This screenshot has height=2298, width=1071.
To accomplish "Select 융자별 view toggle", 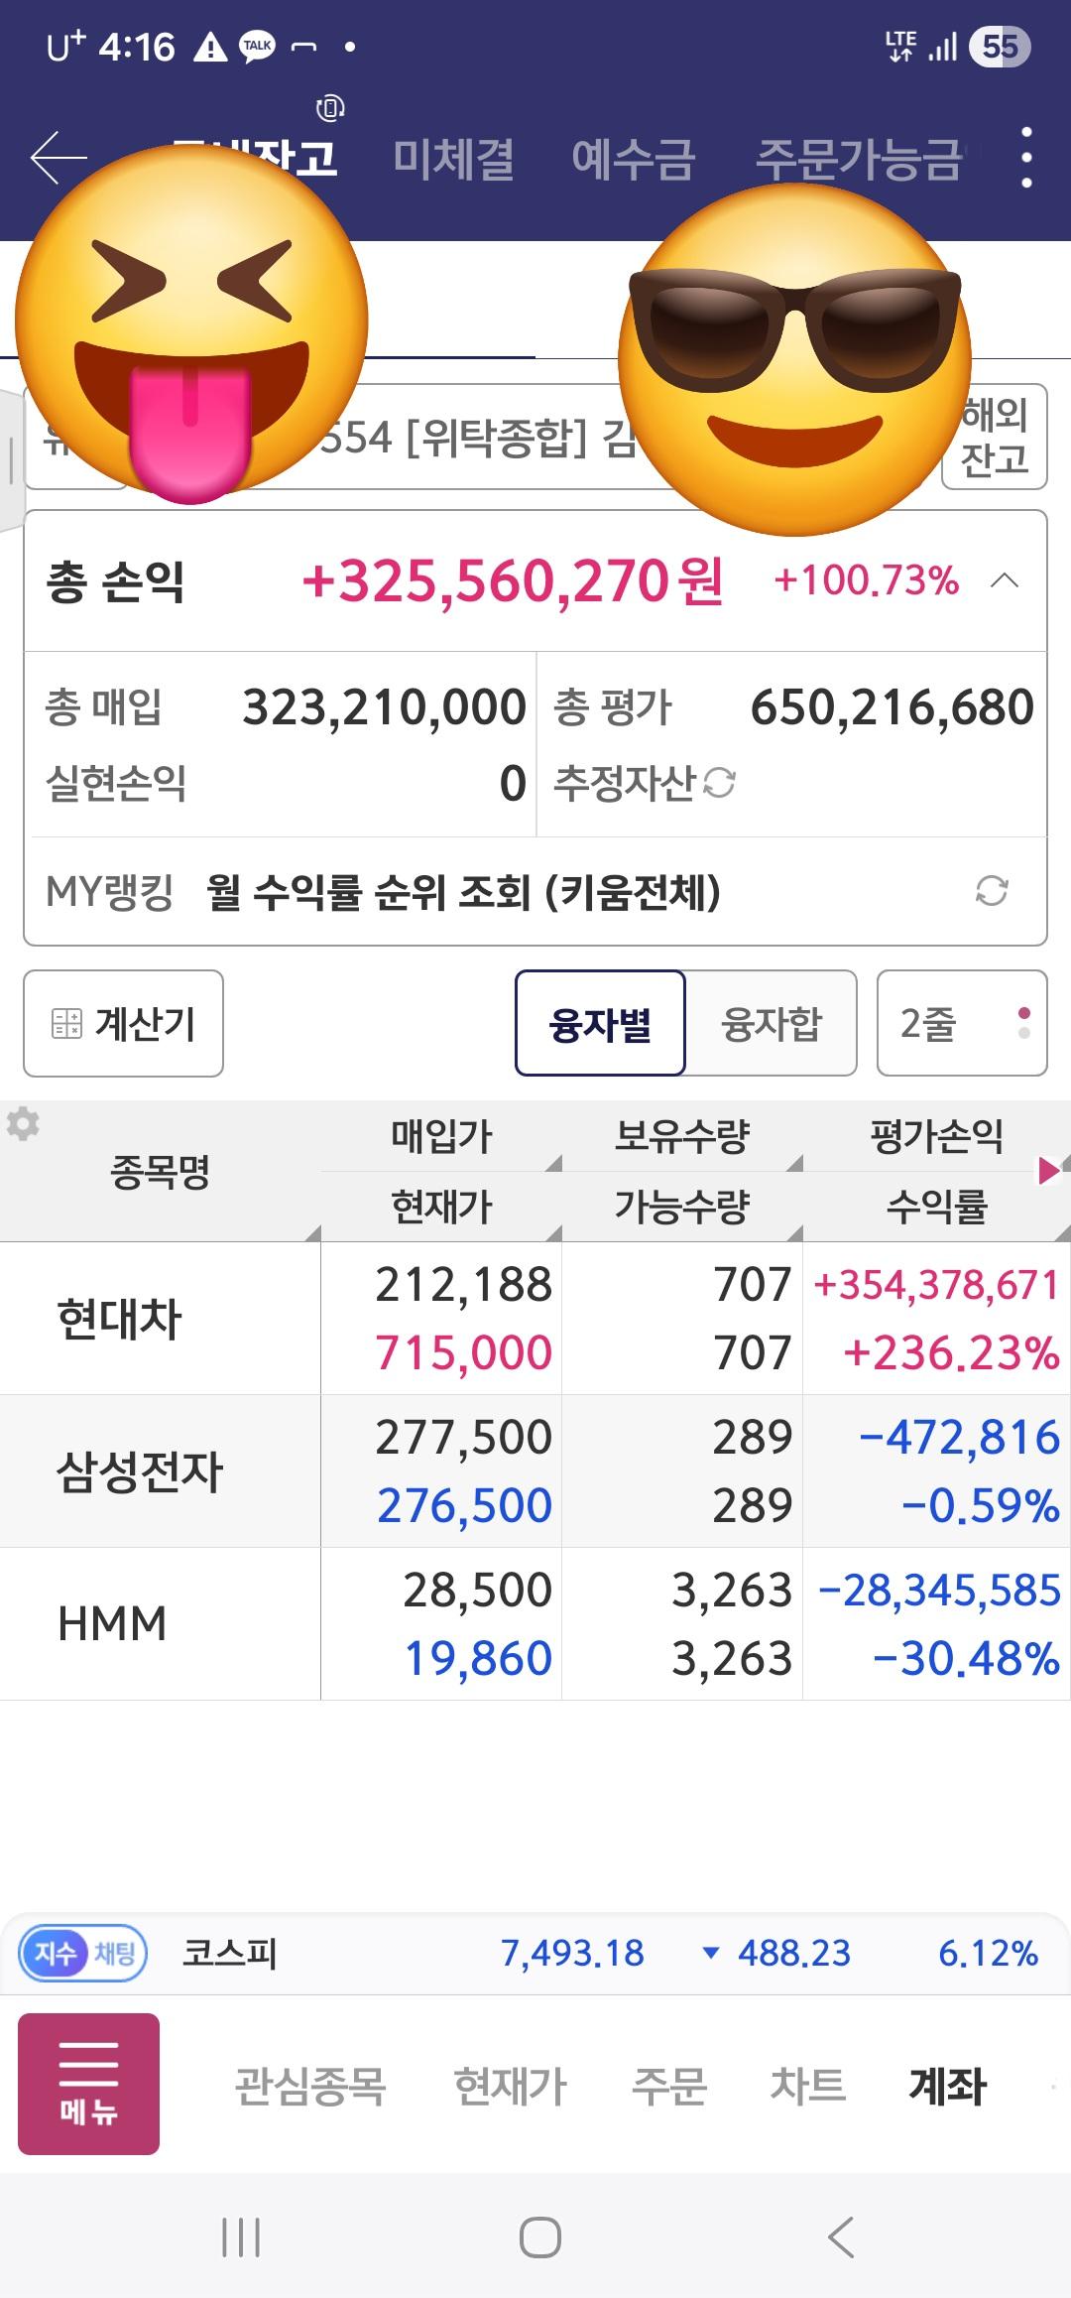I will click(x=600, y=1023).
